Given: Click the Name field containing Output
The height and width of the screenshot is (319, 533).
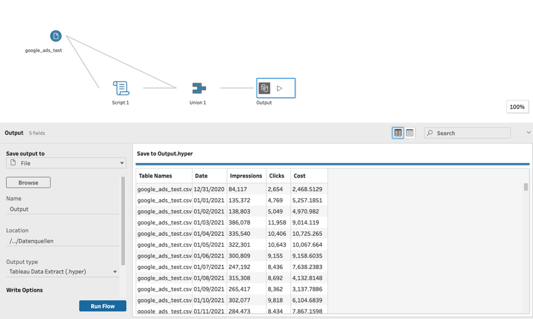Looking at the screenshot, I should tap(63, 209).
